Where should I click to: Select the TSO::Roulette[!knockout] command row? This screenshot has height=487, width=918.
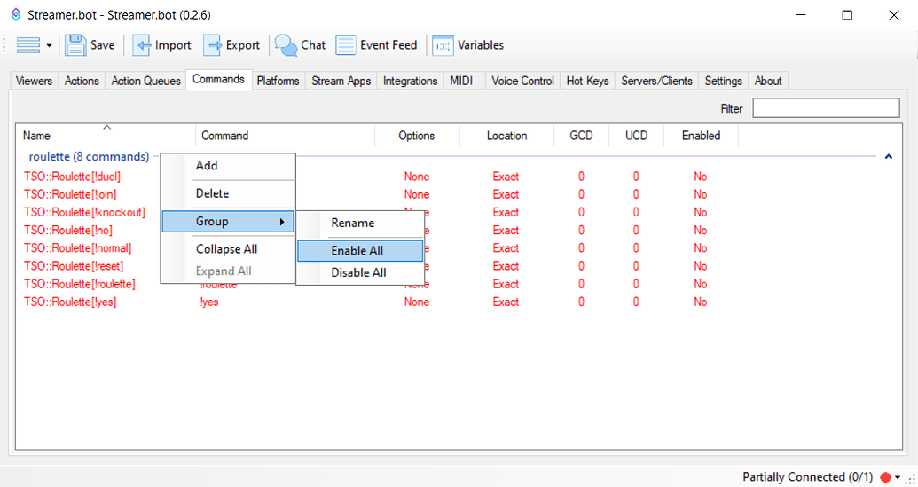tap(84, 213)
